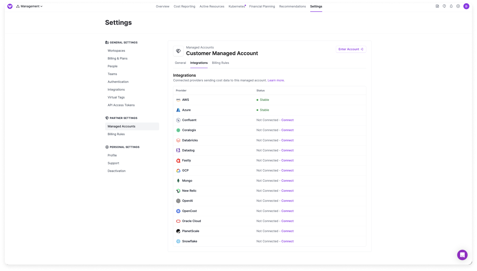Open Billing Rules under Partner Settings
Screen dimensions: 477x271
click(x=116, y=134)
